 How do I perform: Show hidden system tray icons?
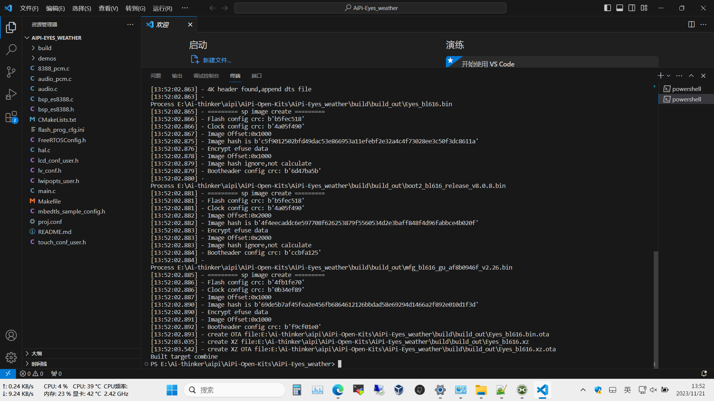coord(583,390)
